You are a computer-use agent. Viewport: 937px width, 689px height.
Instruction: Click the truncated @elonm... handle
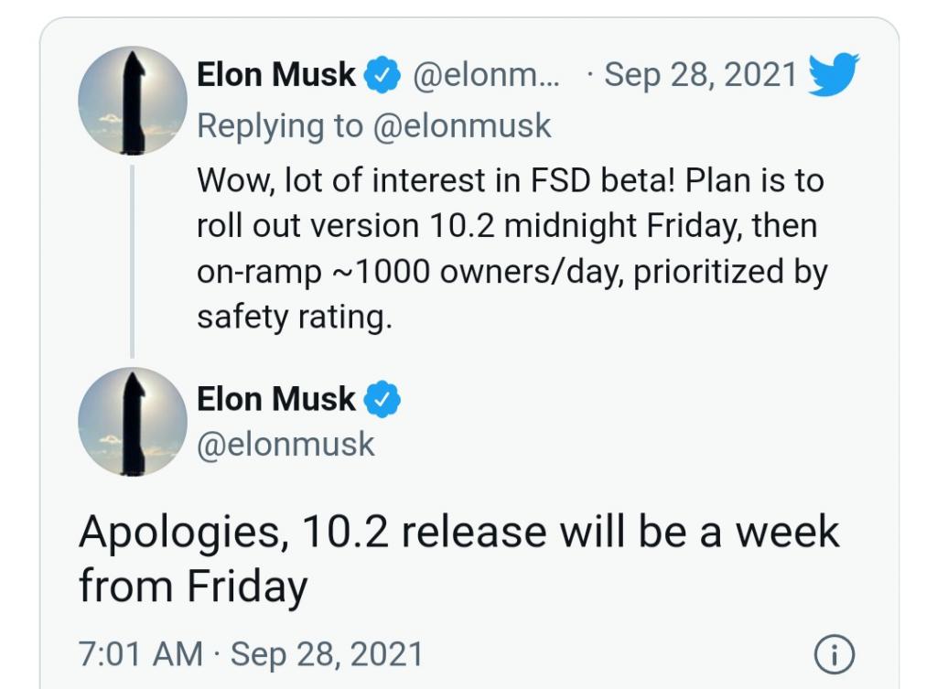[x=486, y=75]
